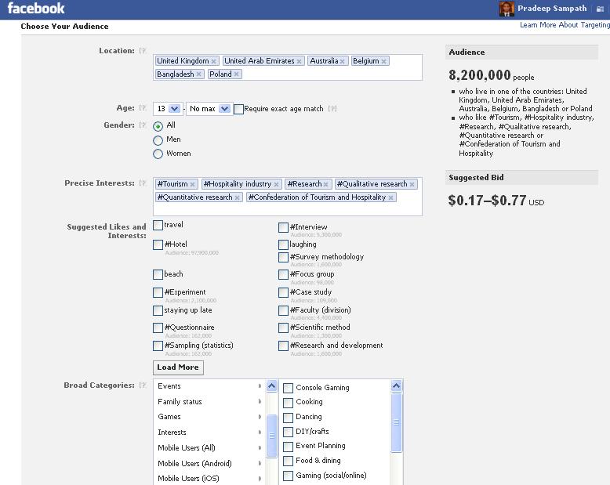Check the #Focus group interest
610x485 pixels.
pos(283,275)
